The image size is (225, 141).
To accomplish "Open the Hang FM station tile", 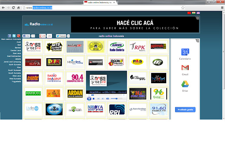I will pyautogui.click(x=159, y=94).
